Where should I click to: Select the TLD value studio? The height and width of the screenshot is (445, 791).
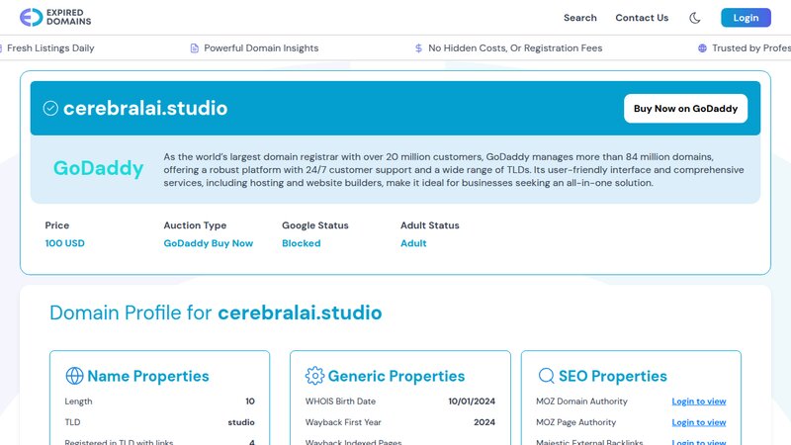pos(241,422)
